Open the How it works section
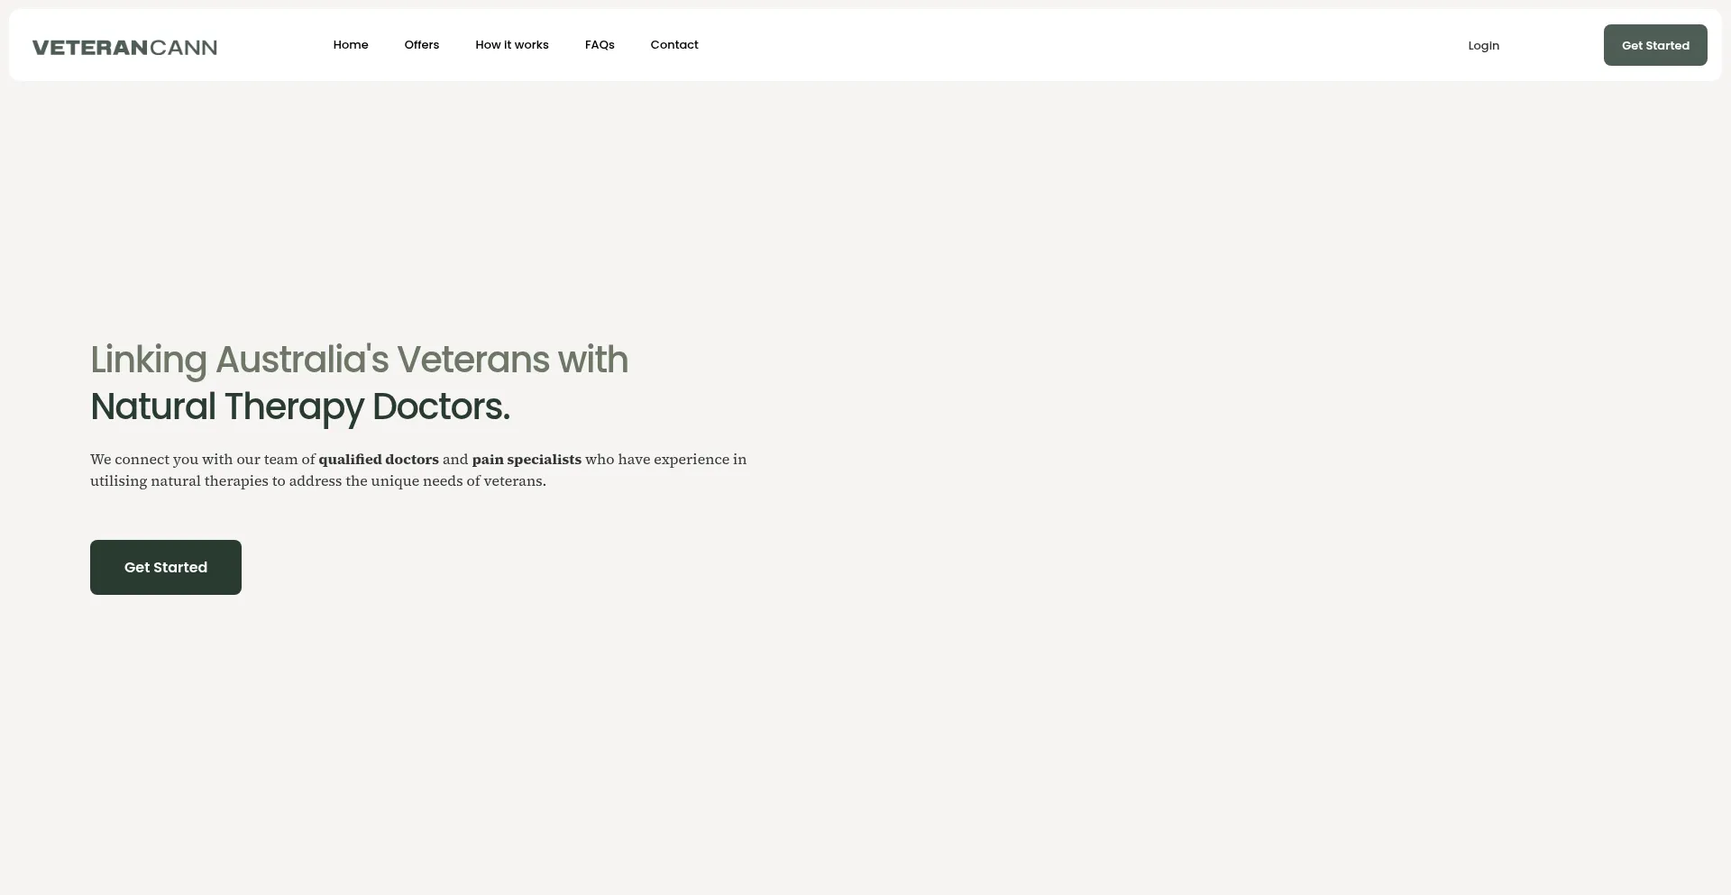This screenshot has width=1731, height=895. (x=512, y=45)
